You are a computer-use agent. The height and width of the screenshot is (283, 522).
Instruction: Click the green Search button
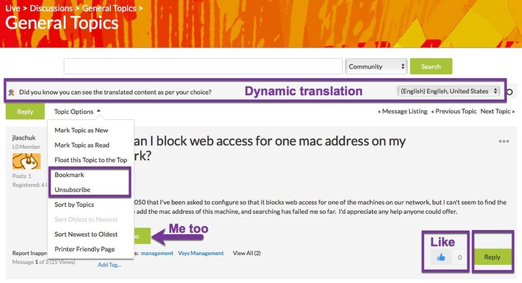pos(431,67)
